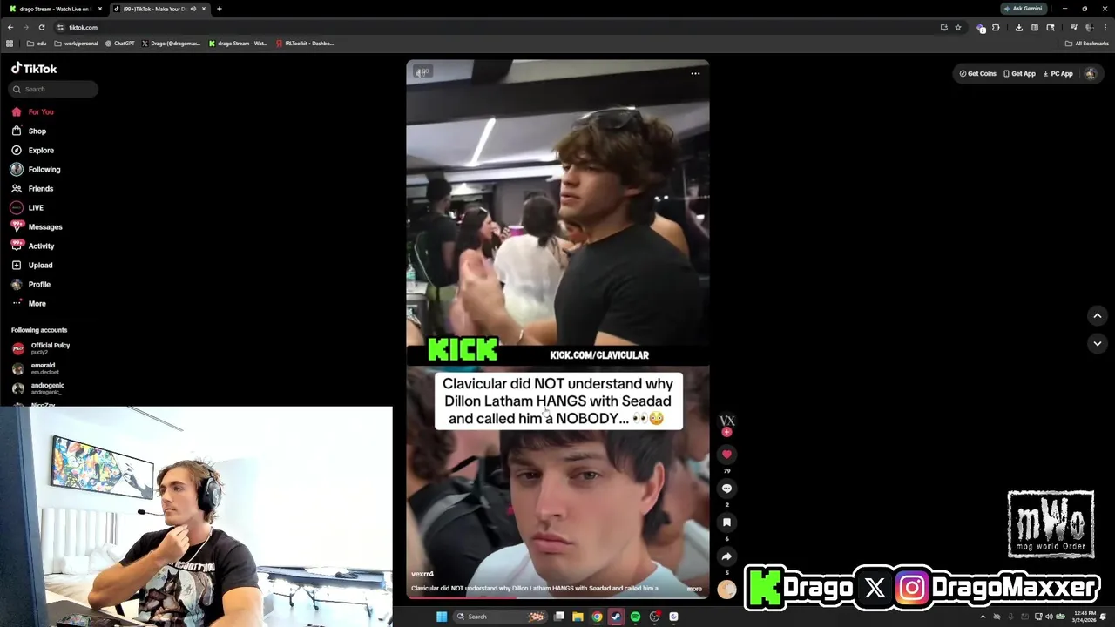Open the video comments bubble icon

[x=726, y=489]
